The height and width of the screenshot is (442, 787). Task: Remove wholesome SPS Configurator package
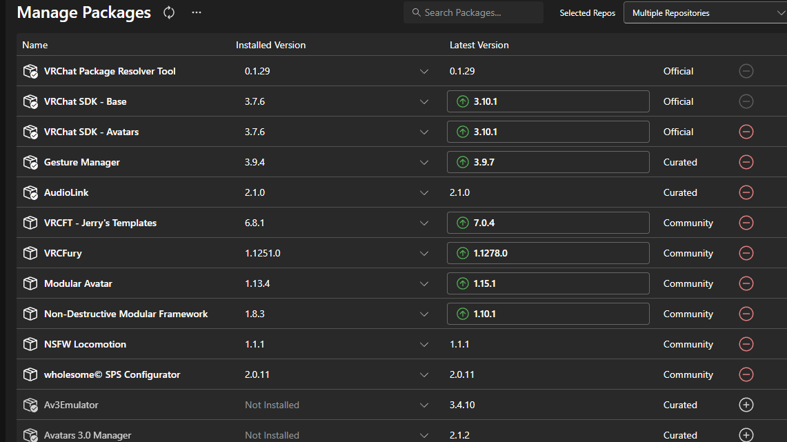(746, 375)
